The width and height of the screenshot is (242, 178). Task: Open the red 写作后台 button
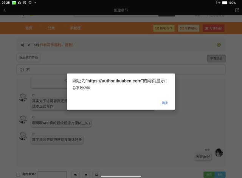click(214, 28)
